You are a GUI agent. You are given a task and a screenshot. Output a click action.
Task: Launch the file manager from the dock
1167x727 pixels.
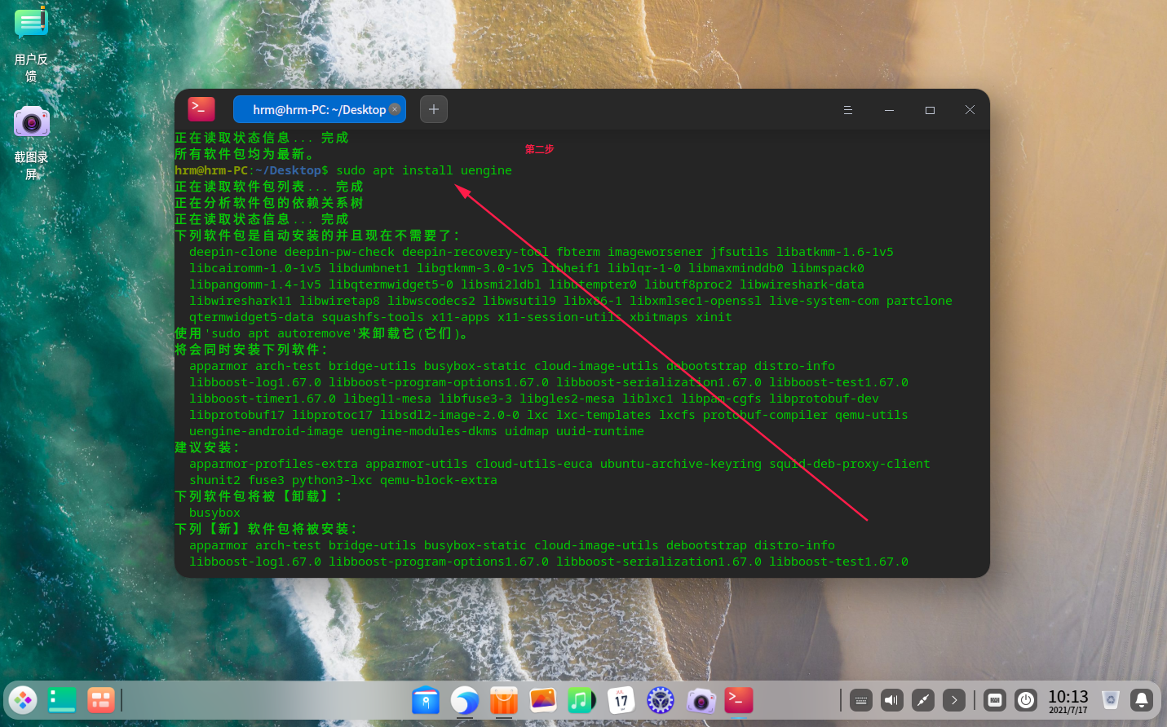point(426,700)
